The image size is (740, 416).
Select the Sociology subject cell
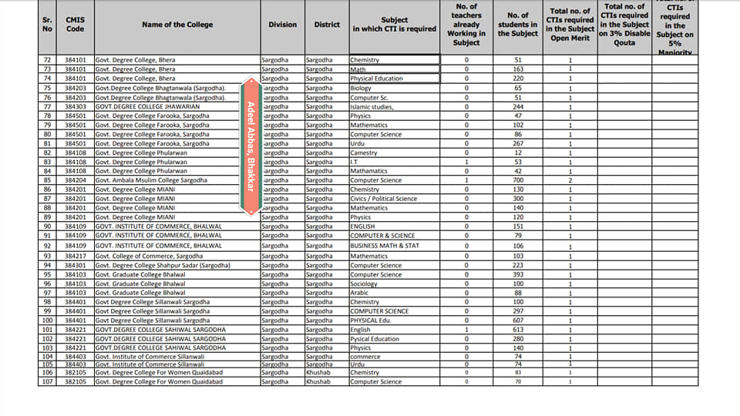pyautogui.click(x=394, y=283)
